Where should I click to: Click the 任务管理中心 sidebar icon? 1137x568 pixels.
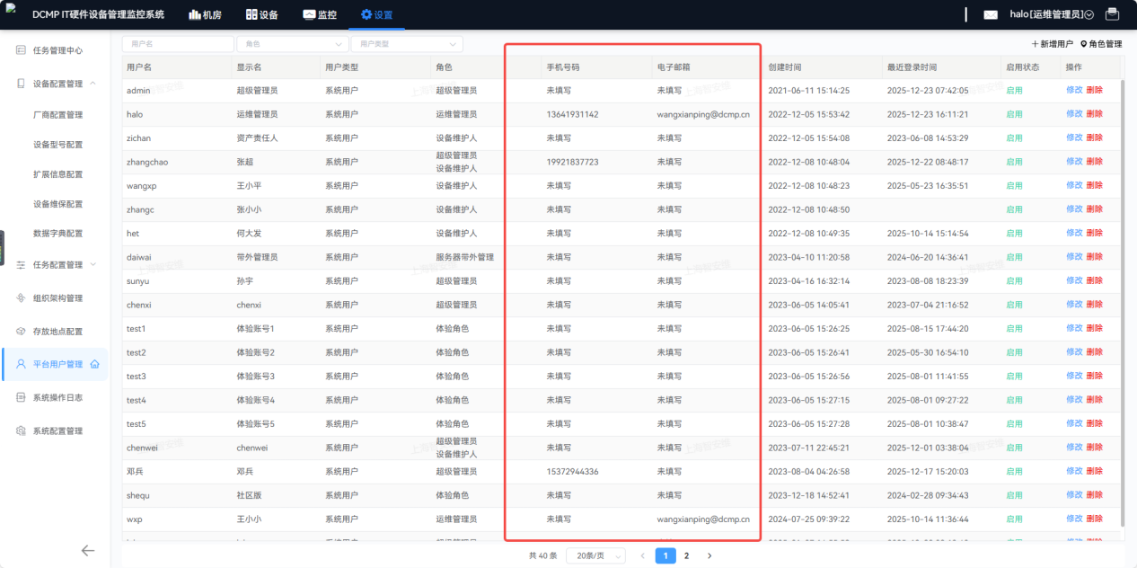tap(21, 50)
